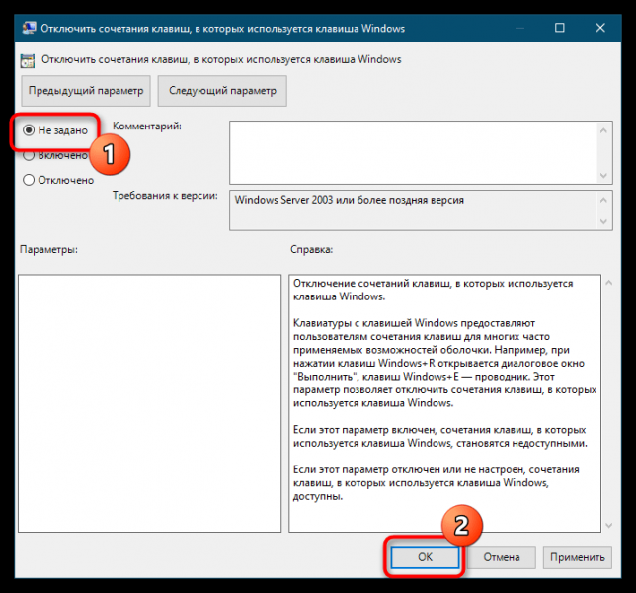The height and width of the screenshot is (593, 636).
Task: Close the policy dialog window
Action: [600, 28]
